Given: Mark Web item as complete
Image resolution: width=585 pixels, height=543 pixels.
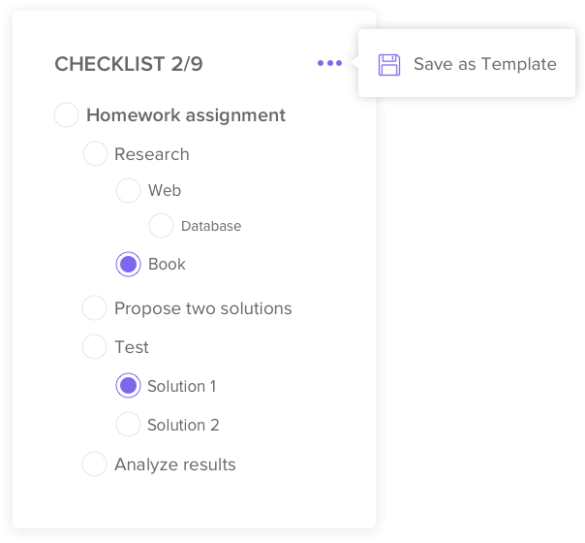Looking at the screenshot, I should point(128,191).
